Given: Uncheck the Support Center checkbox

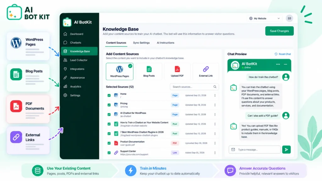Looking at the screenshot, I should tap(109, 153).
